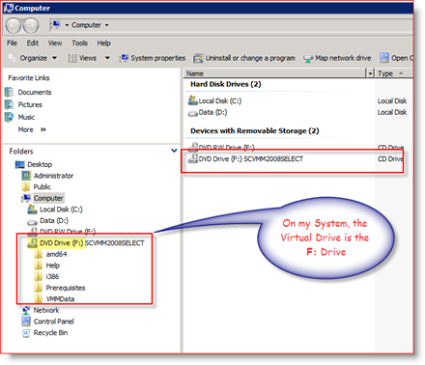Click the Back navigation arrow button
This screenshot has height=365, width=425.
point(14,25)
